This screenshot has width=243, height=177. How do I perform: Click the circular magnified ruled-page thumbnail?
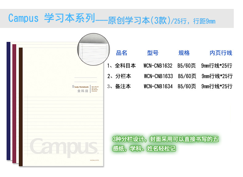point(94,49)
